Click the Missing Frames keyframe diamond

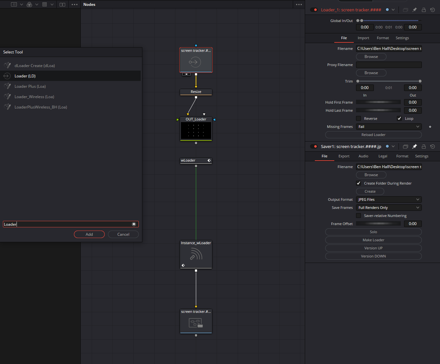(x=430, y=127)
